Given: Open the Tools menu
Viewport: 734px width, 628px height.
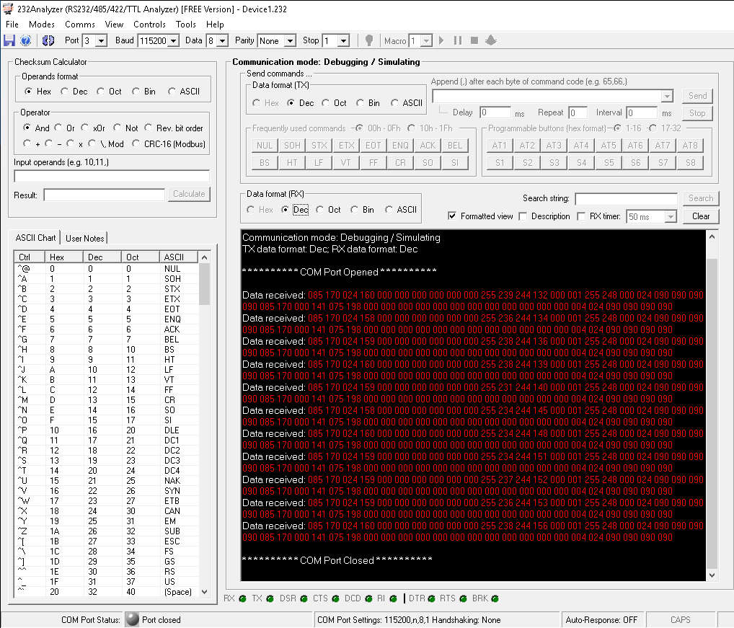Looking at the screenshot, I should (186, 25).
